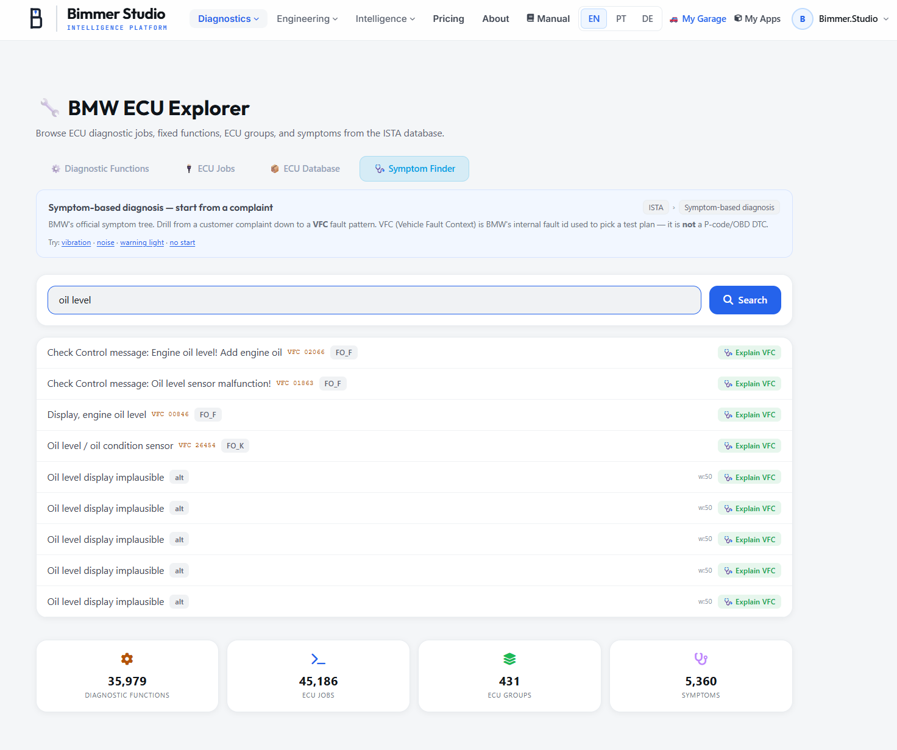This screenshot has height=750, width=897.
Task: Click the VFC 26454 code label
Action: [197, 445]
